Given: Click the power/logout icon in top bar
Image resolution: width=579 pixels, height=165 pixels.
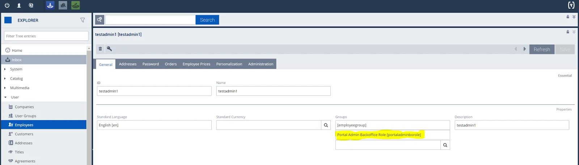Looking at the screenshot, I should 7,5.
